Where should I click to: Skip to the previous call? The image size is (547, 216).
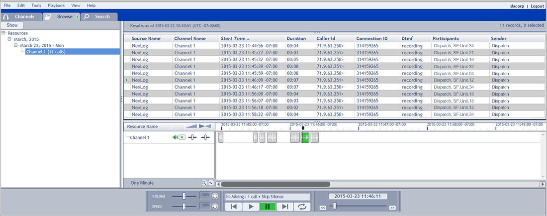click(233, 207)
